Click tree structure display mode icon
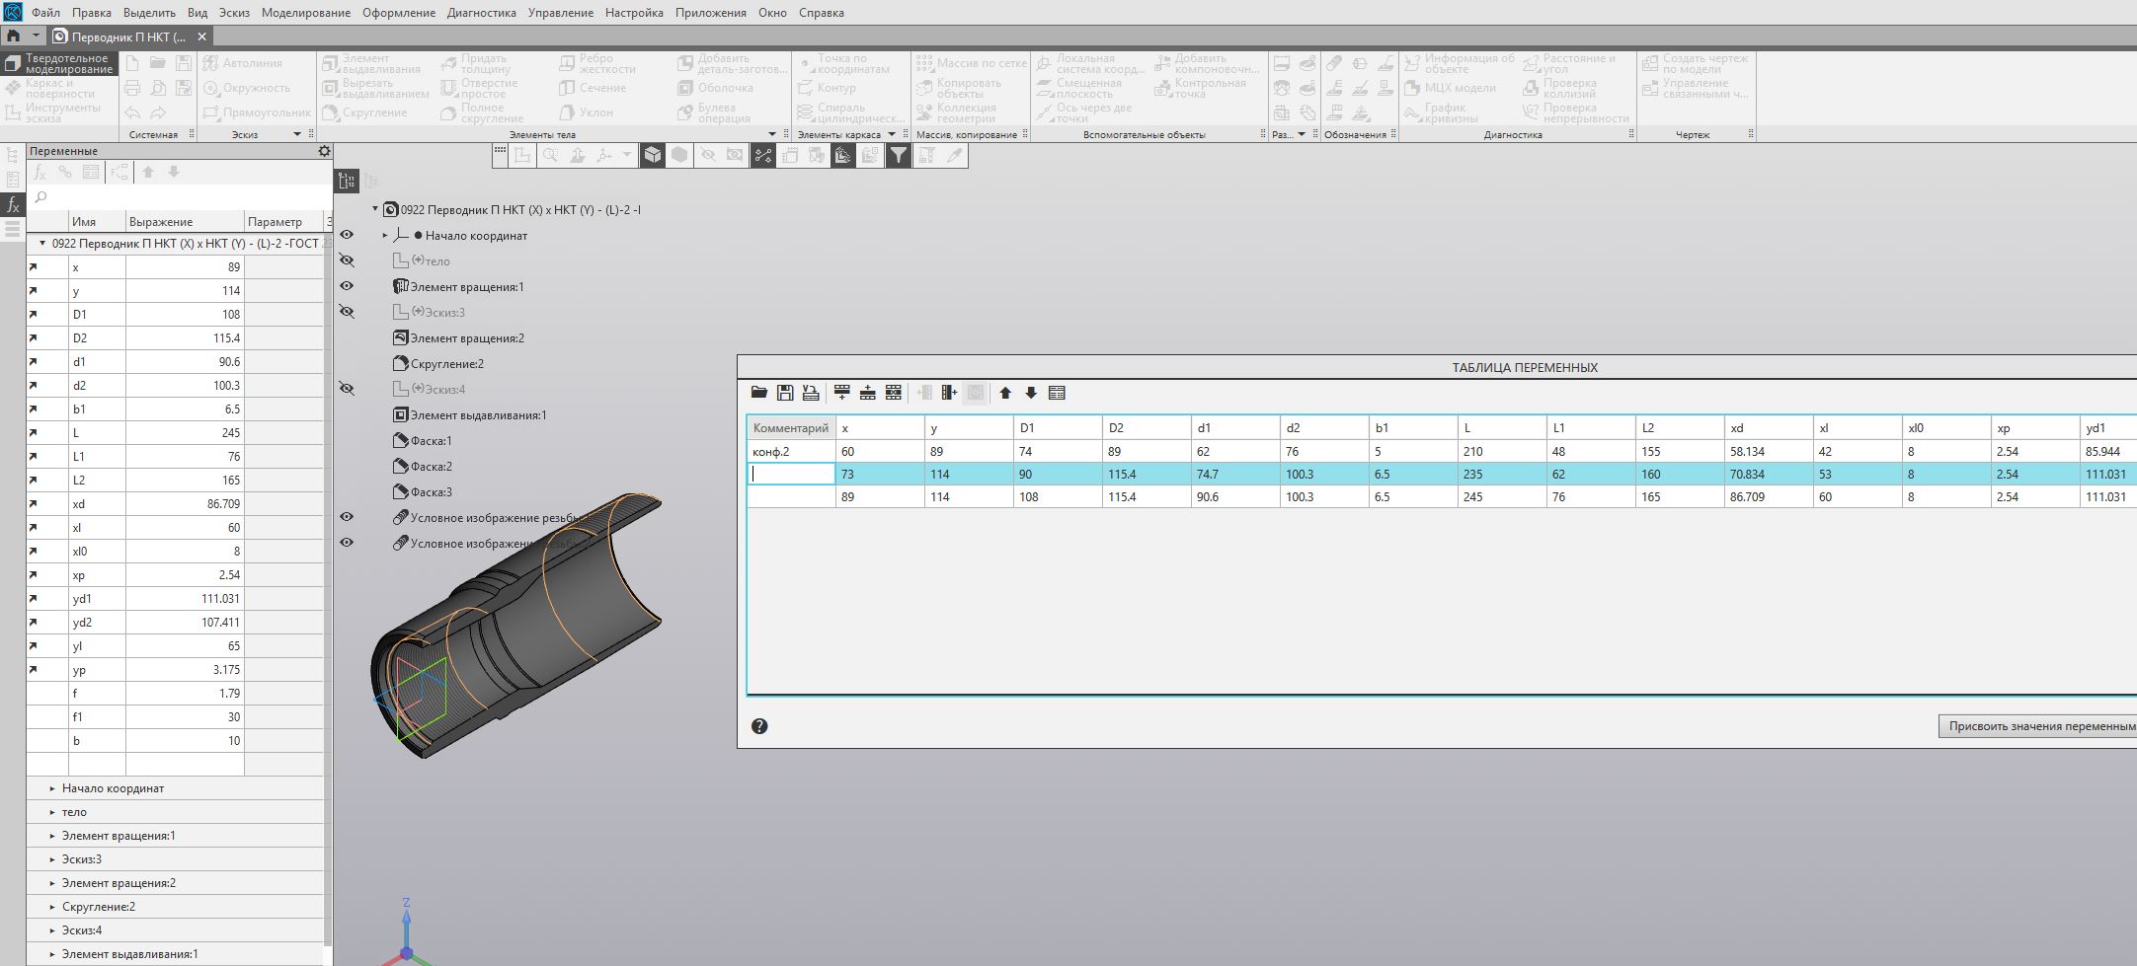 click(347, 180)
